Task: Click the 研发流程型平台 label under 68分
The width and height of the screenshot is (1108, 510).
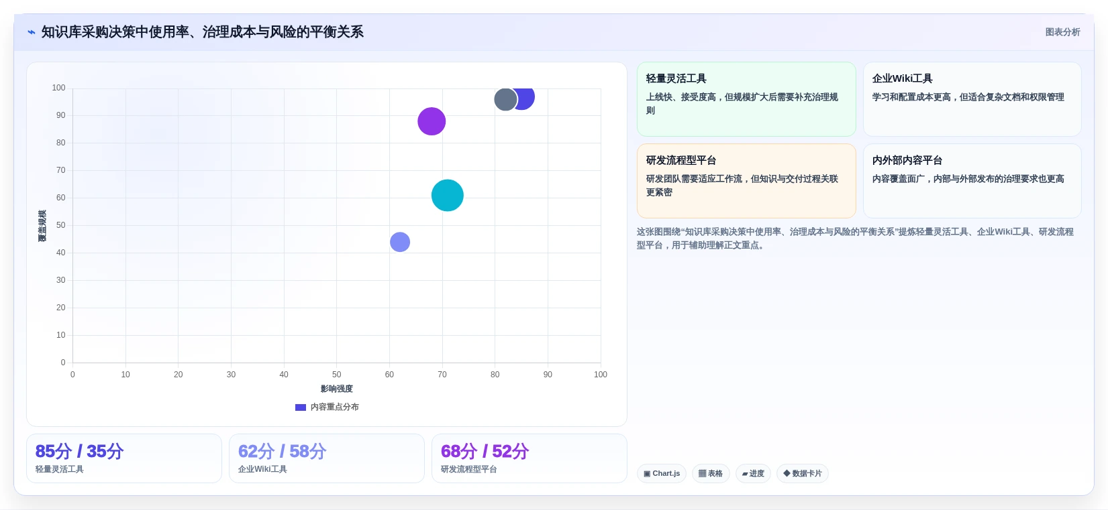Action: point(469,470)
